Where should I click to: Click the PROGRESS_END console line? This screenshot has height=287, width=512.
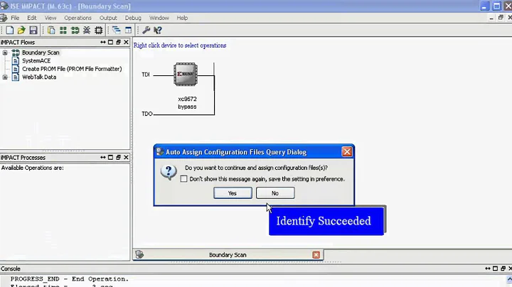(x=70, y=279)
